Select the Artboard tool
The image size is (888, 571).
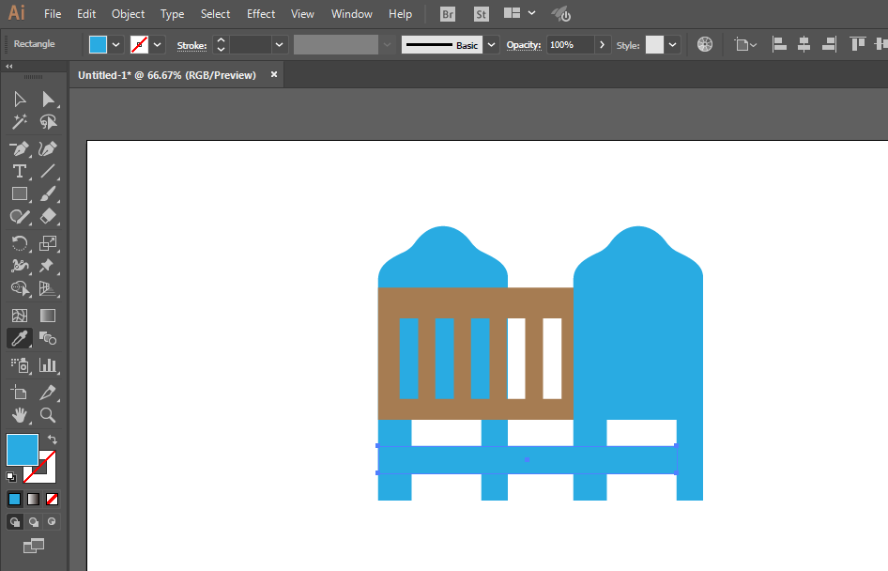pyautogui.click(x=20, y=393)
